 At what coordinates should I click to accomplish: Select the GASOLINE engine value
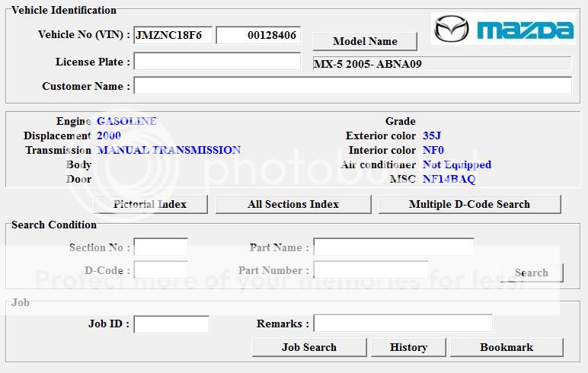(126, 121)
